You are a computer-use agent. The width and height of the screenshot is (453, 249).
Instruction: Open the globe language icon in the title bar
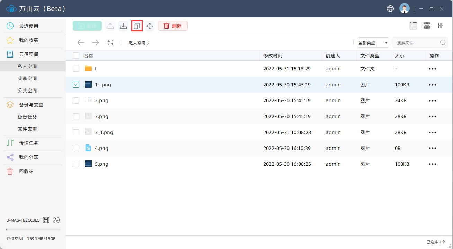390,9
